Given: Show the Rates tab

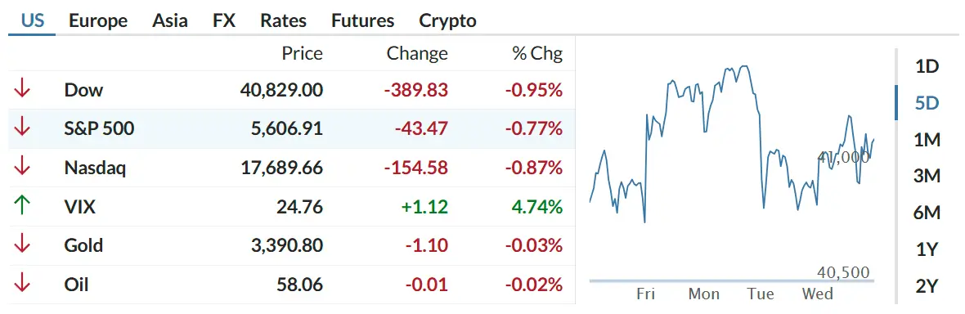Looking at the screenshot, I should click(283, 20).
